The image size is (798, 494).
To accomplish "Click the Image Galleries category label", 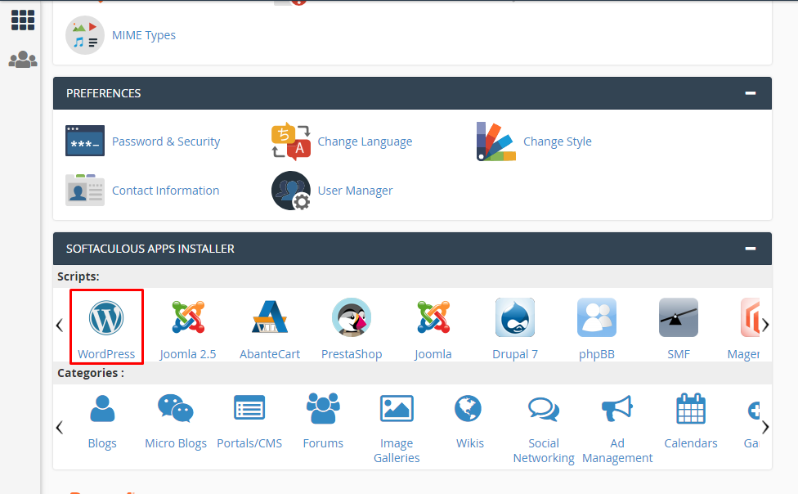I will [x=397, y=450].
